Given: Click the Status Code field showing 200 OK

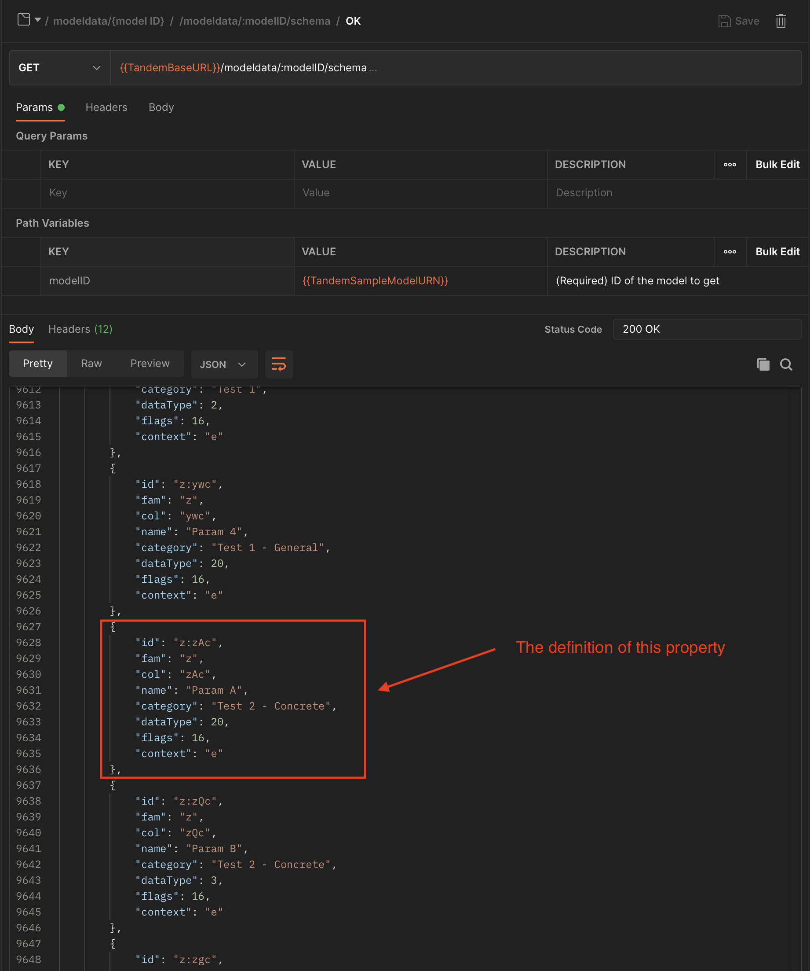Looking at the screenshot, I should 707,329.
